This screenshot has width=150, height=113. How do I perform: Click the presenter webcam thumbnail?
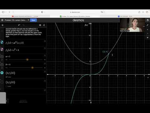[x=132, y=25]
